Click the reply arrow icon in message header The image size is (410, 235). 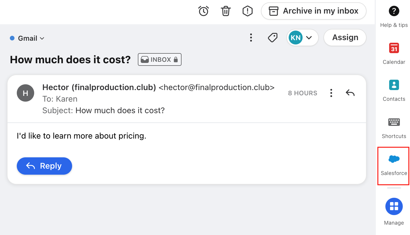coord(350,93)
